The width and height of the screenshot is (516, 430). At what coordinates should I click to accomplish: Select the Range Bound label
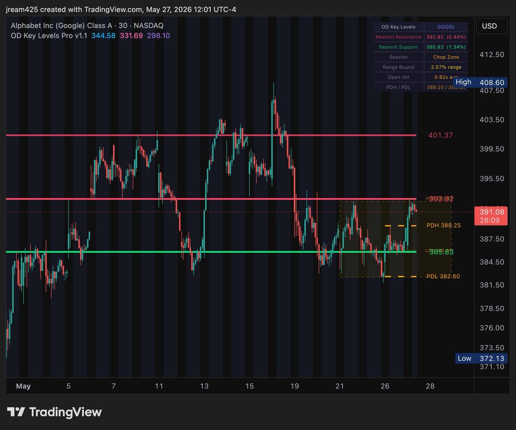click(x=399, y=67)
